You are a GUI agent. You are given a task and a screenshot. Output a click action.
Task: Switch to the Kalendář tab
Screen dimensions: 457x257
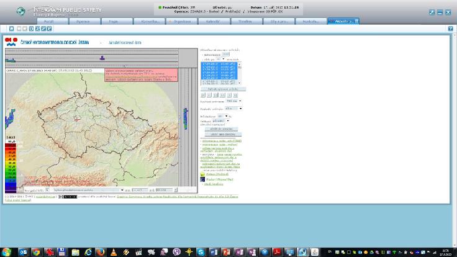[214, 21]
